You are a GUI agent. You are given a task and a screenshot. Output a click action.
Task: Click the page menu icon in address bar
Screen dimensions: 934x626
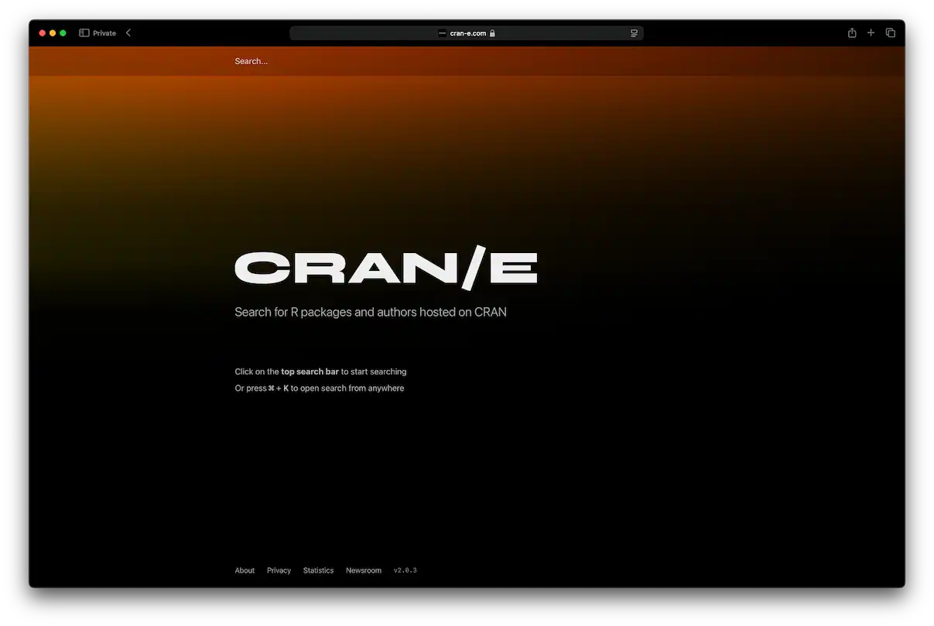(634, 33)
